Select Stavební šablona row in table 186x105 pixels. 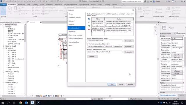(x=112, y=21)
